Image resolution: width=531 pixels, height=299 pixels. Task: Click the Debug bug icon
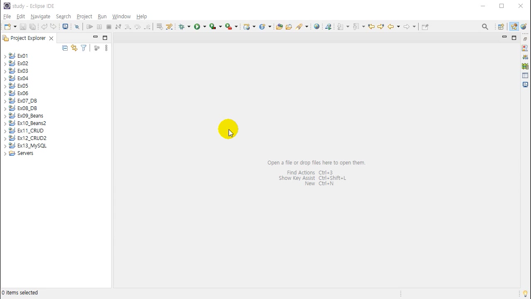point(181,27)
